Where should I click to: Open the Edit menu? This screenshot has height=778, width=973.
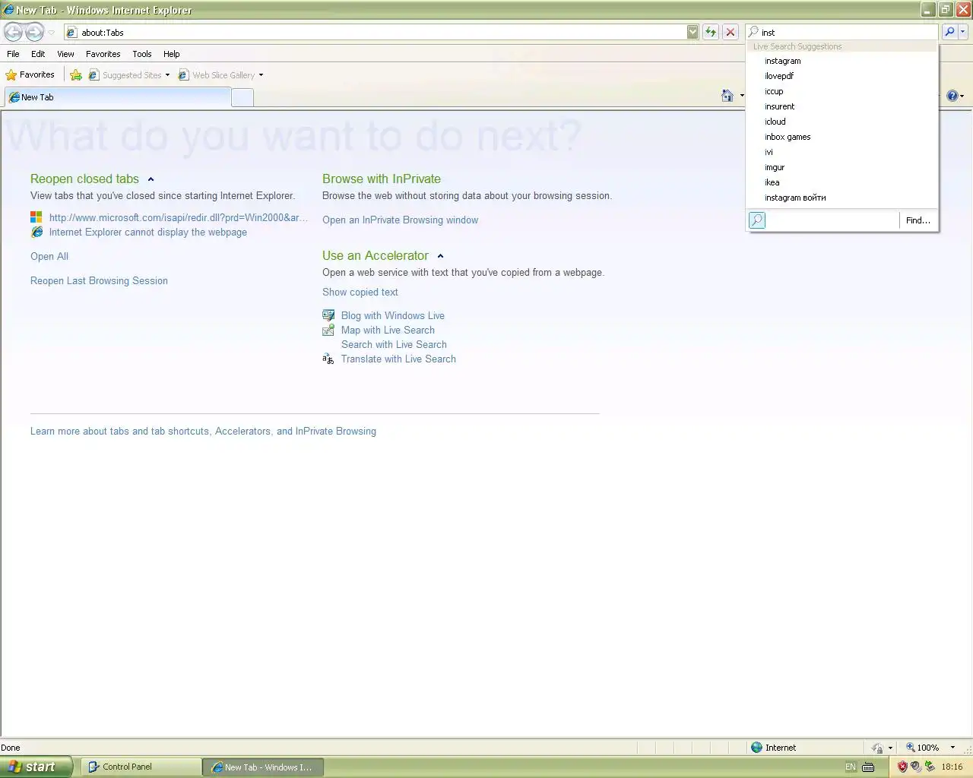[38, 54]
